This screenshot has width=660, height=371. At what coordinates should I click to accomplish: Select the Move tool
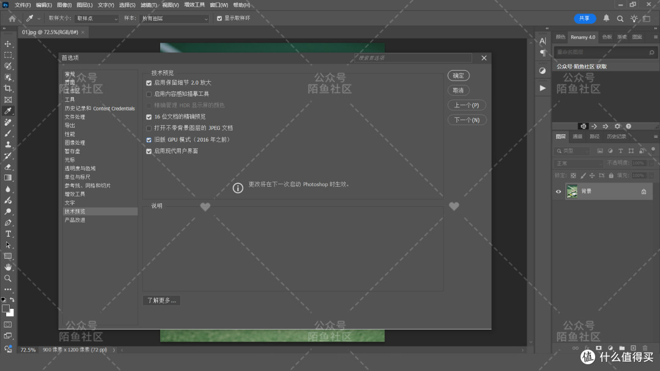point(7,44)
